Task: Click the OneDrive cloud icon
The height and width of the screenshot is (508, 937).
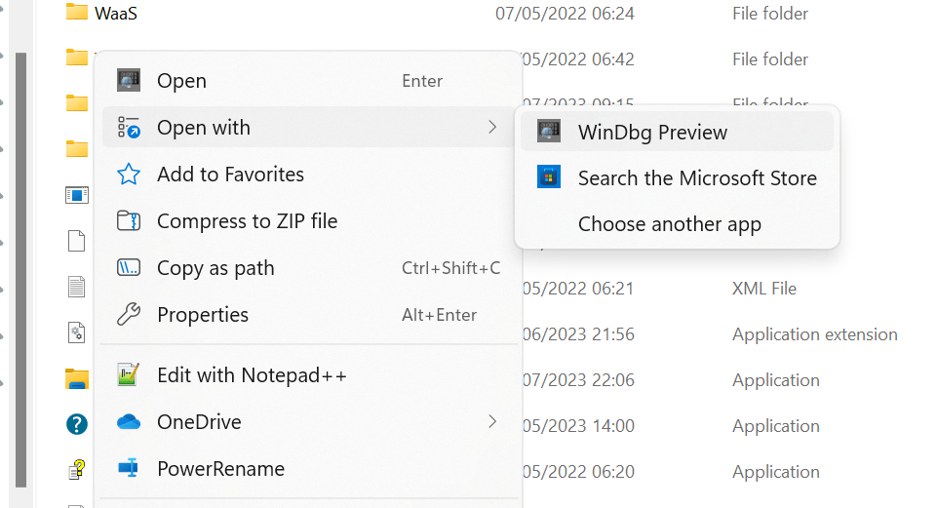Action: [129, 422]
